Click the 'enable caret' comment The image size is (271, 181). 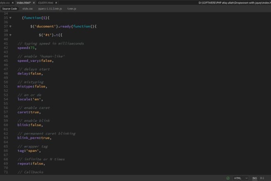click(34, 108)
